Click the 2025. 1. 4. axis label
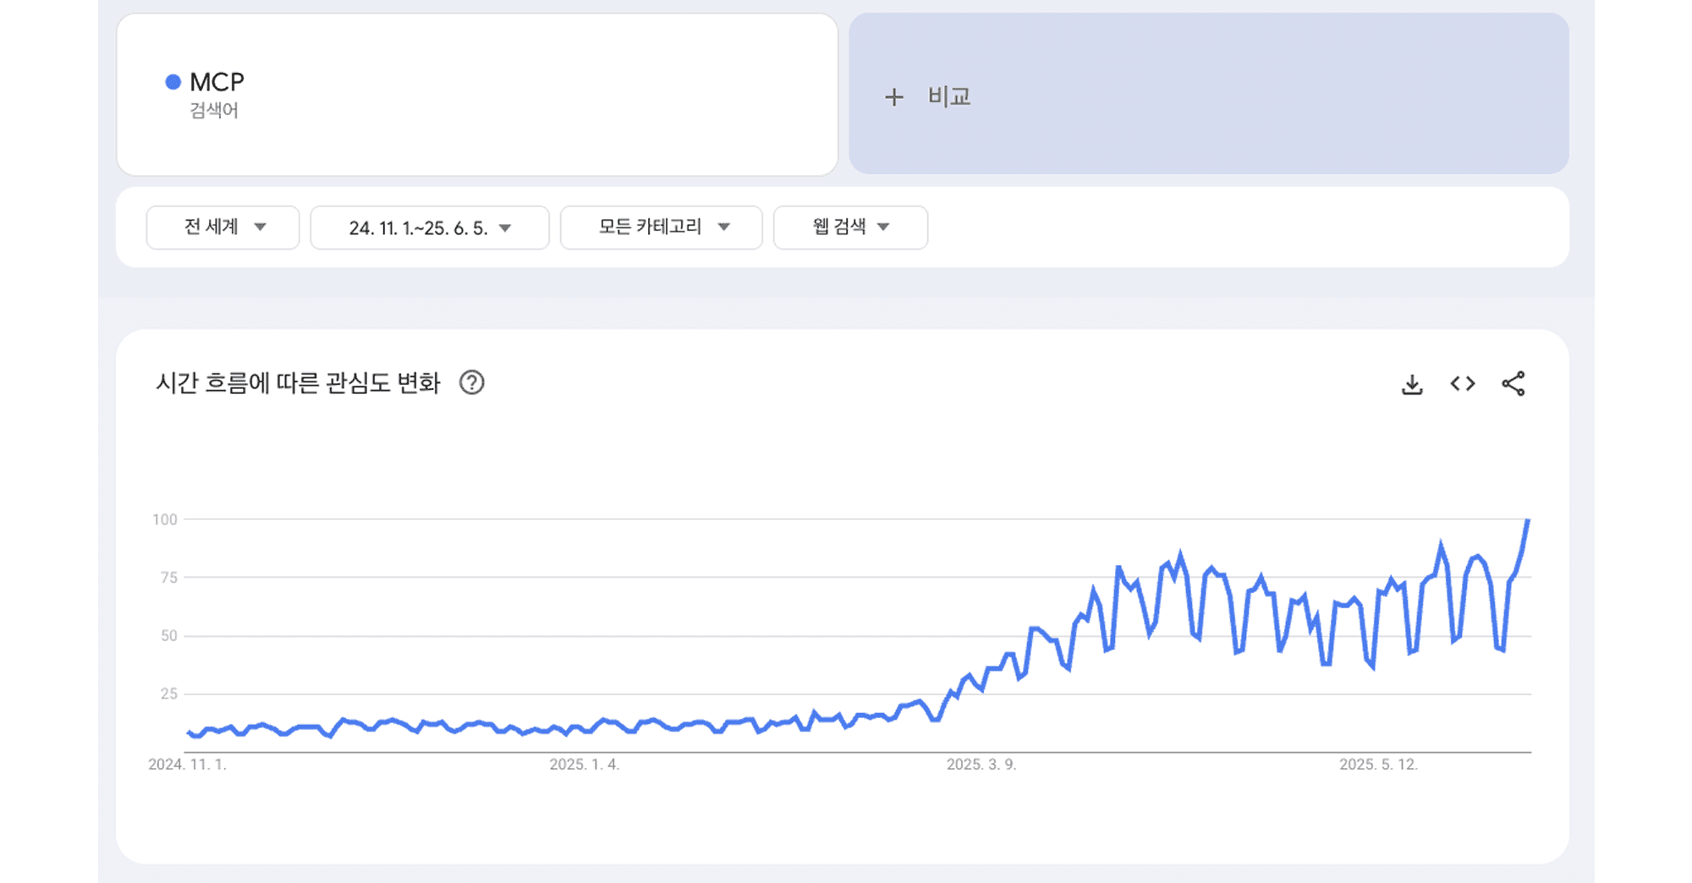The height and width of the screenshot is (883, 1692). pyautogui.click(x=585, y=765)
